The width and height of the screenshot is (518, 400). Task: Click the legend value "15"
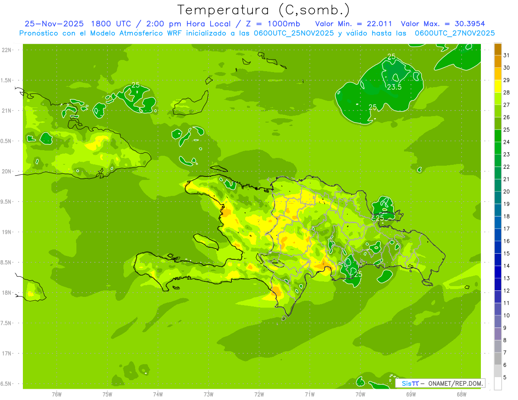[x=506, y=253]
